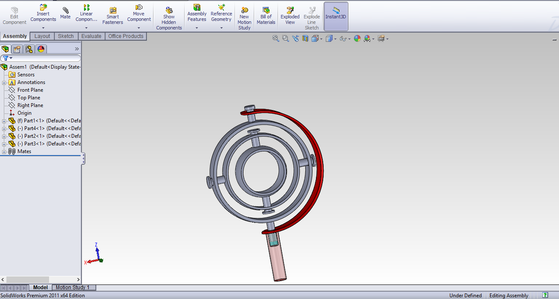
Task: Start a New Motion Study
Action: tap(244, 19)
